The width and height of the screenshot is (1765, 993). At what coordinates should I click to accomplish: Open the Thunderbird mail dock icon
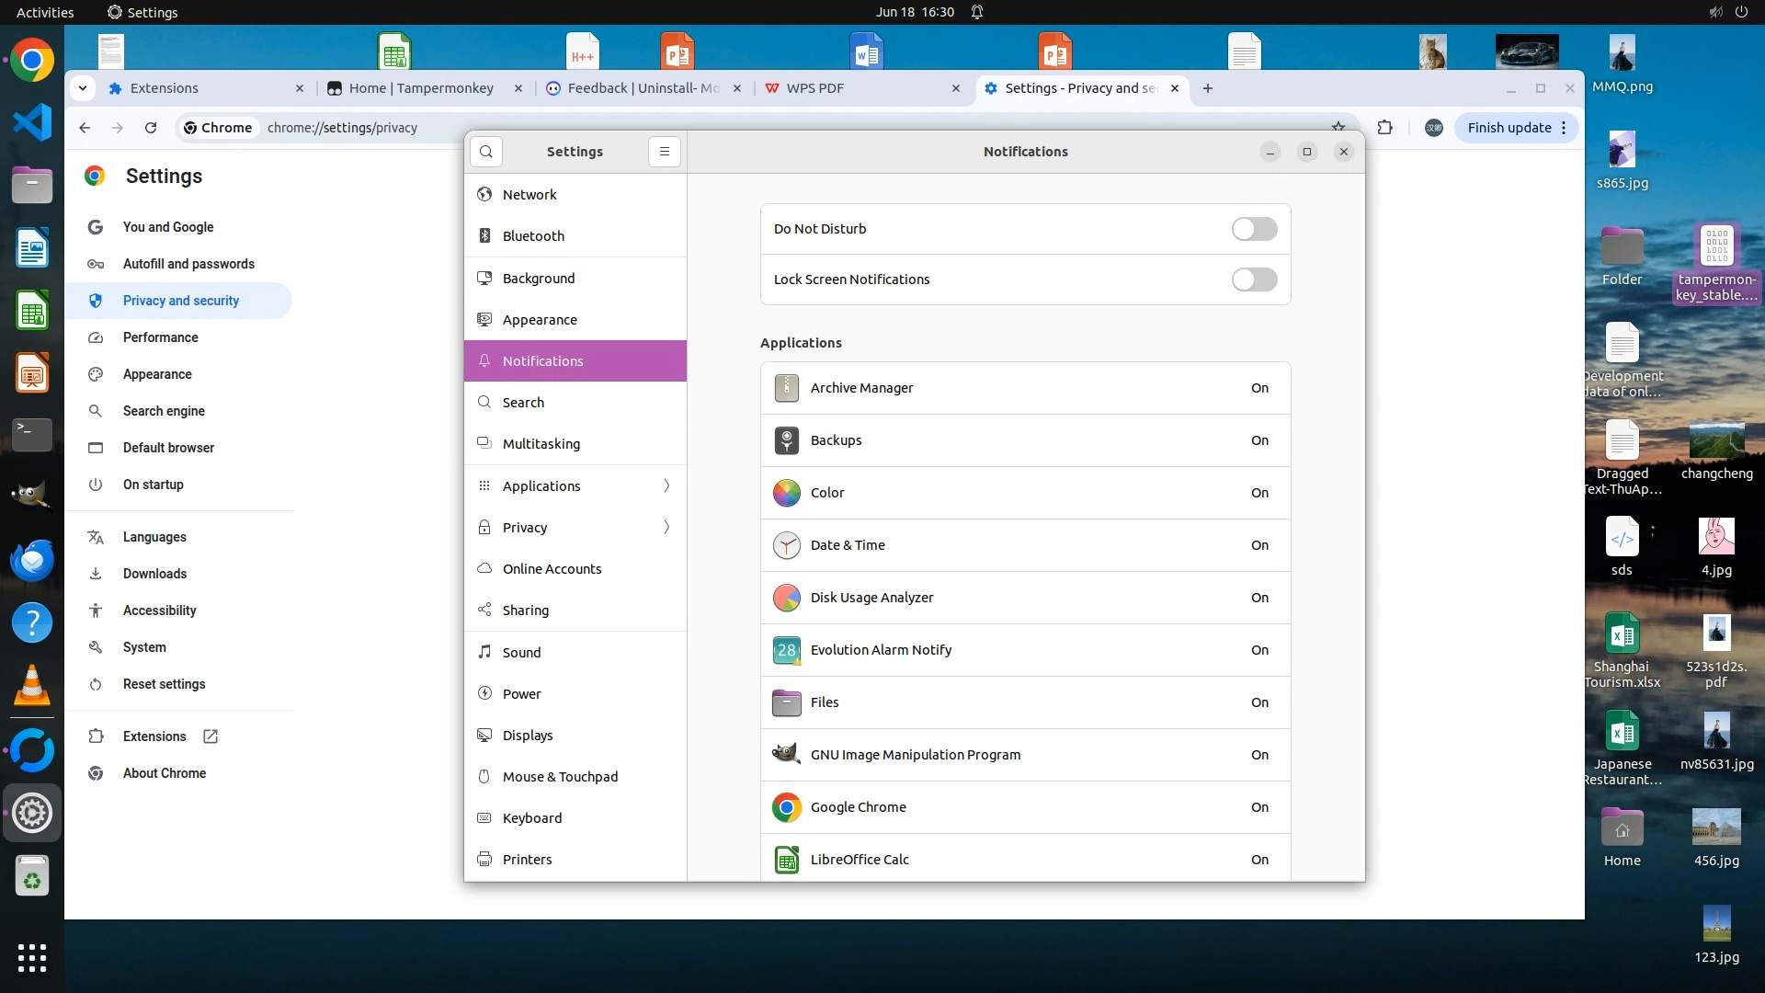[x=32, y=560]
